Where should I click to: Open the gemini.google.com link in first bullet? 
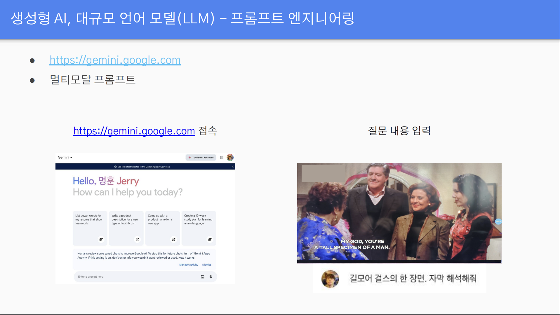point(115,60)
